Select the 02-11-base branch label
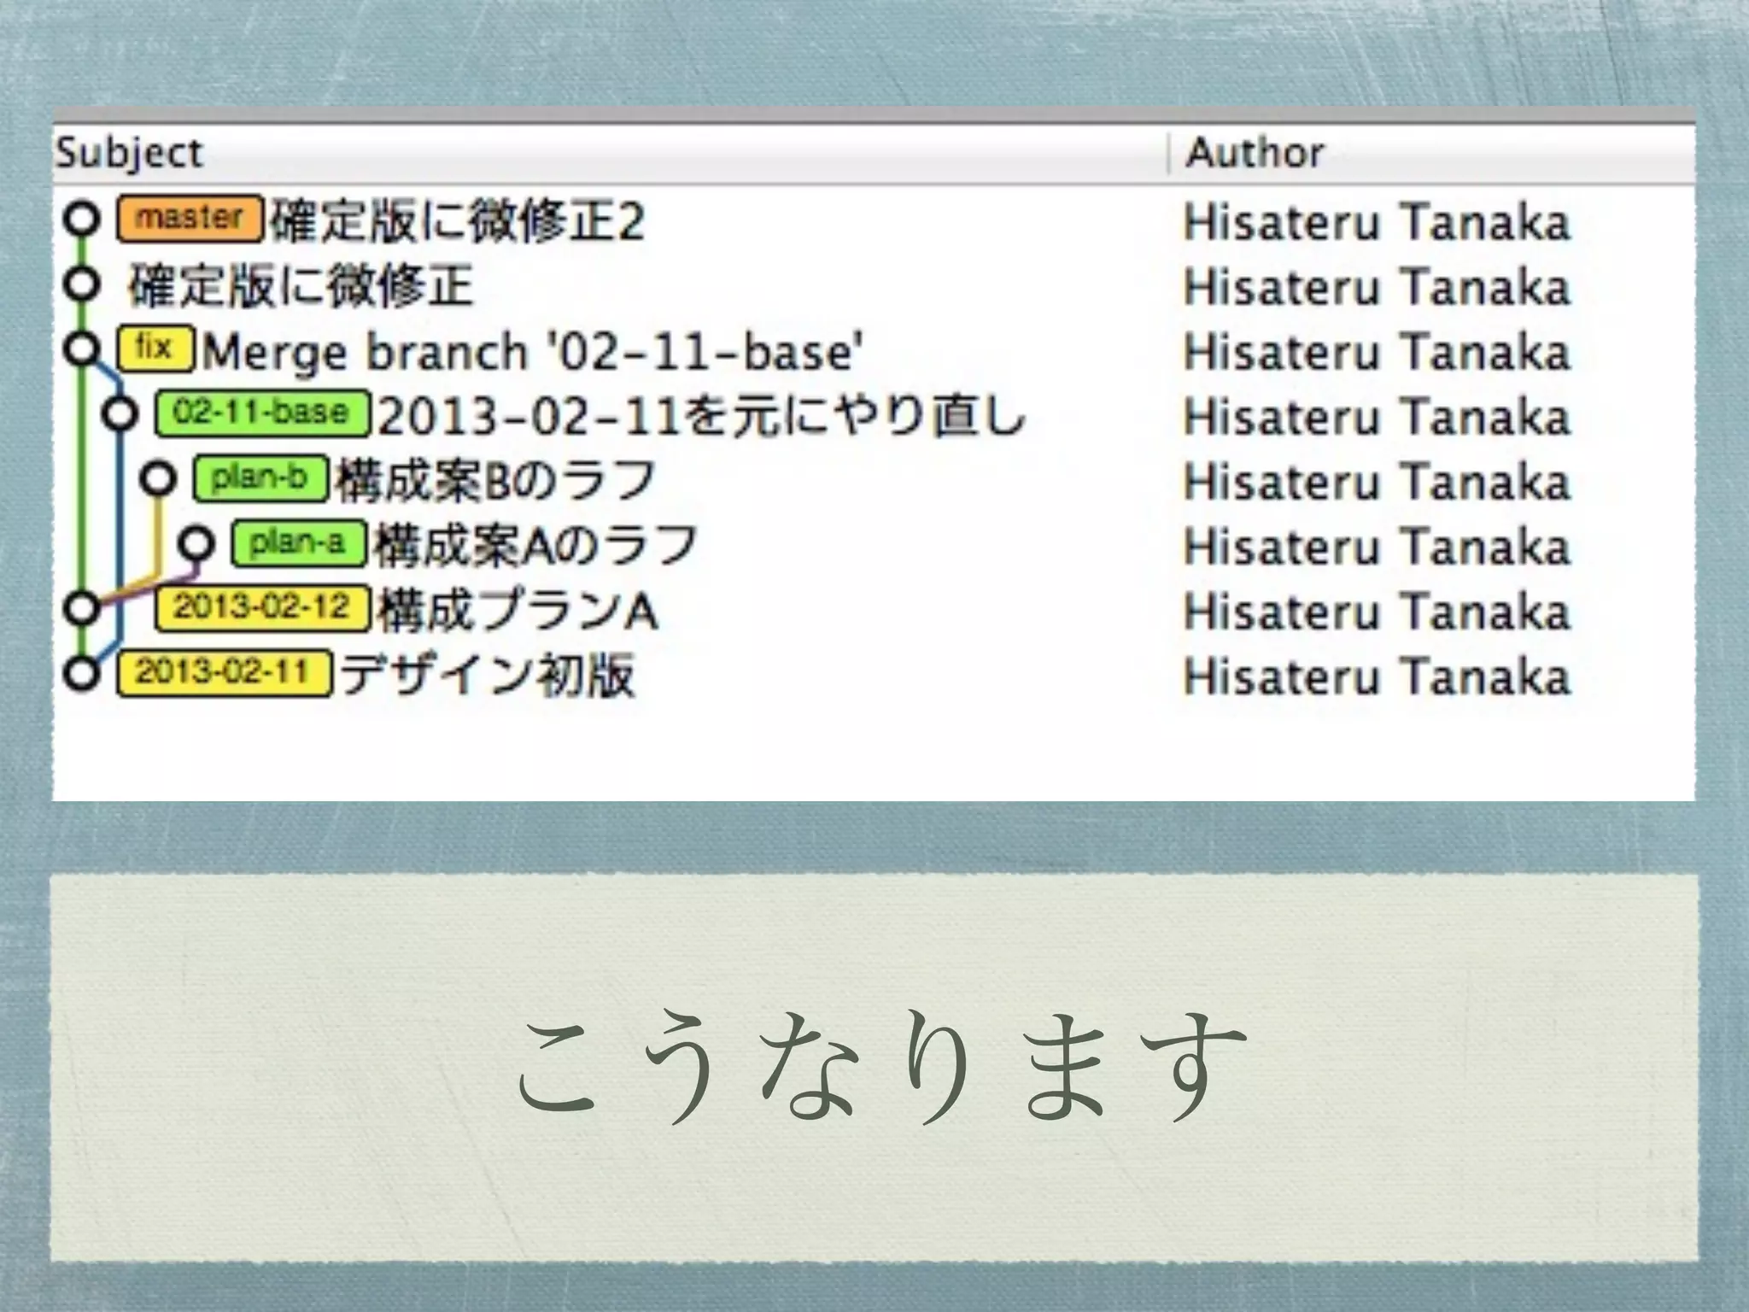Viewport: 1749px width, 1312px height. [x=262, y=413]
